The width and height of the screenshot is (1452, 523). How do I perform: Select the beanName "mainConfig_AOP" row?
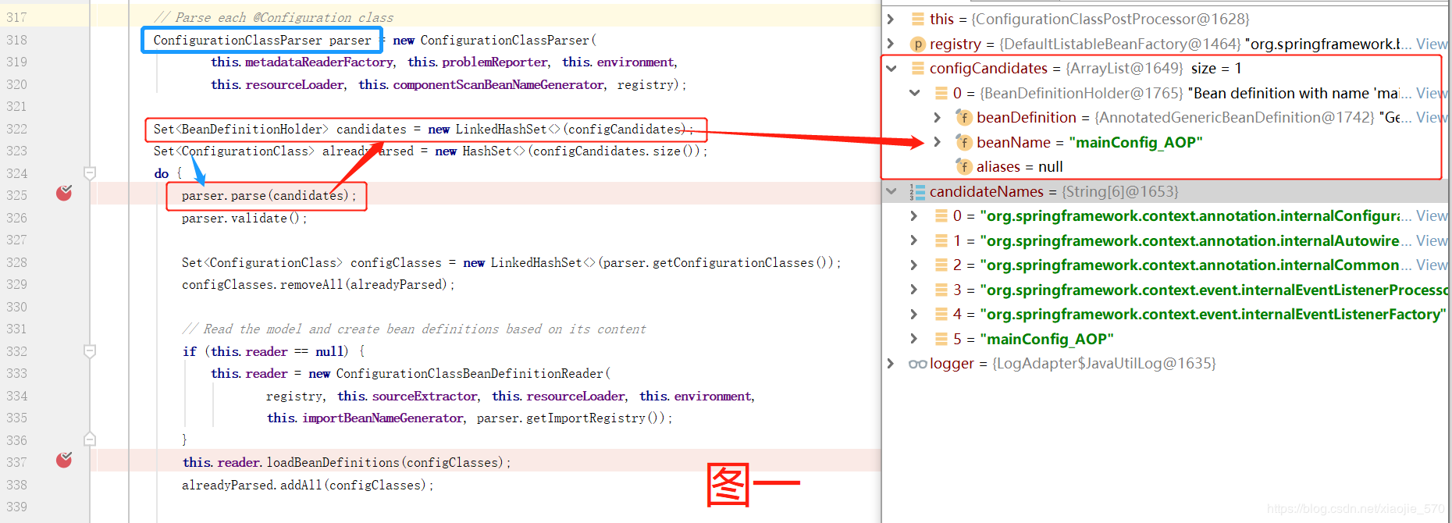point(1165,142)
